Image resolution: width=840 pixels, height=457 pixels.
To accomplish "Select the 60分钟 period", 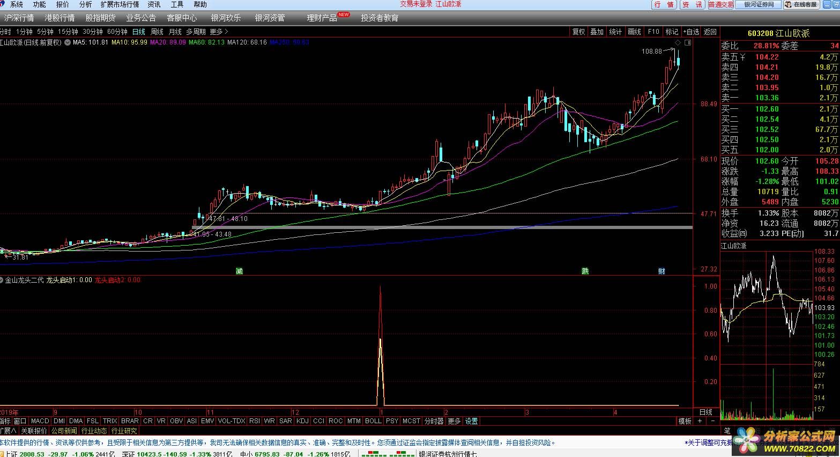I will pyautogui.click(x=117, y=32).
